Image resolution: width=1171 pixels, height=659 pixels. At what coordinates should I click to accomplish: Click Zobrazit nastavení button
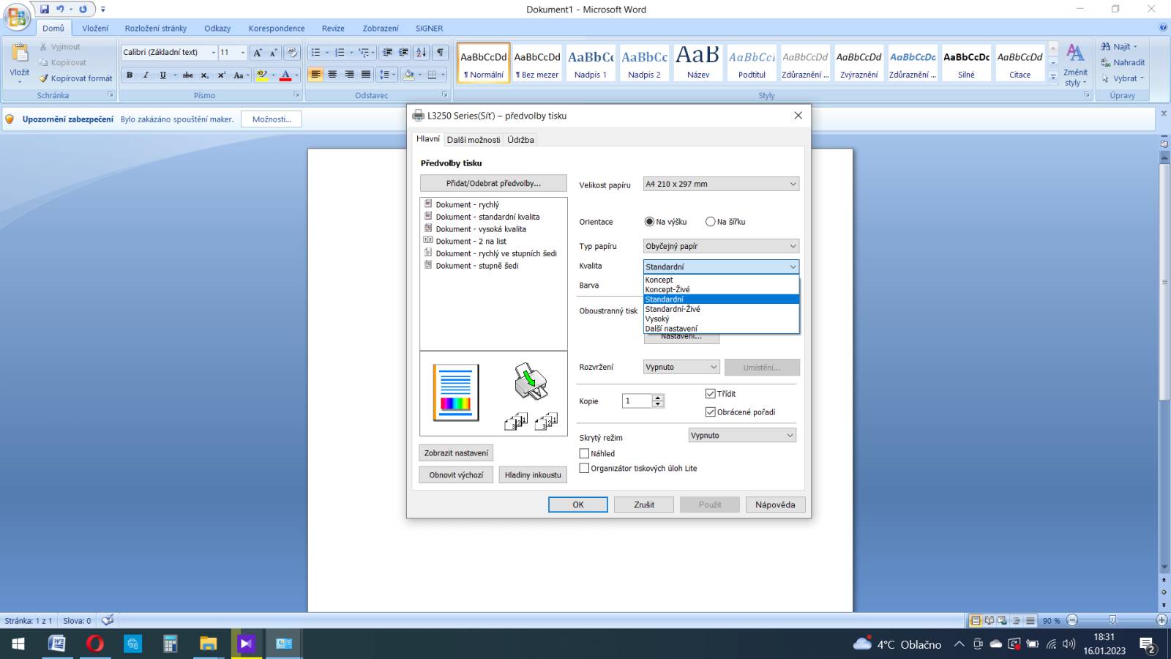pos(456,453)
